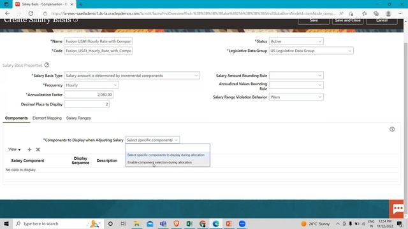Open browser settings ellipsis menu
Viewport: 408px width, 229px height.
pos(400,13)
